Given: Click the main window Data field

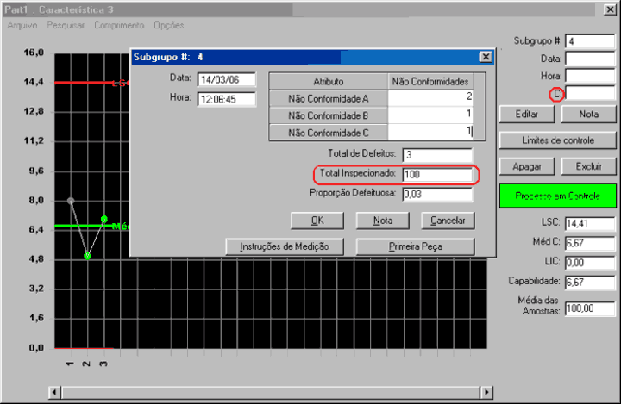Looking at the screenshot, I should 590,59.
